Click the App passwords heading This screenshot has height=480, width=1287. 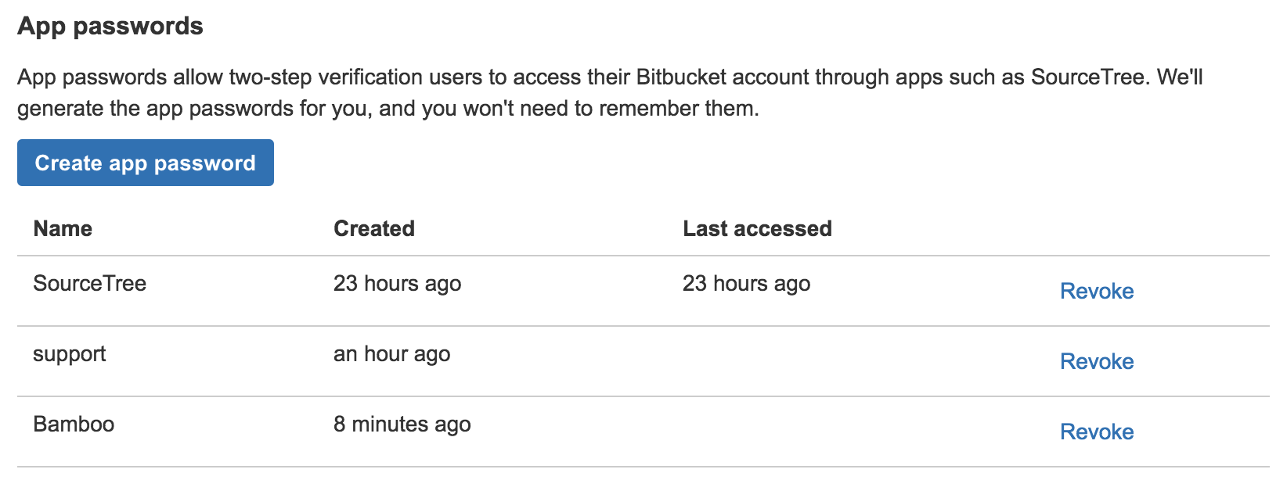110,25
